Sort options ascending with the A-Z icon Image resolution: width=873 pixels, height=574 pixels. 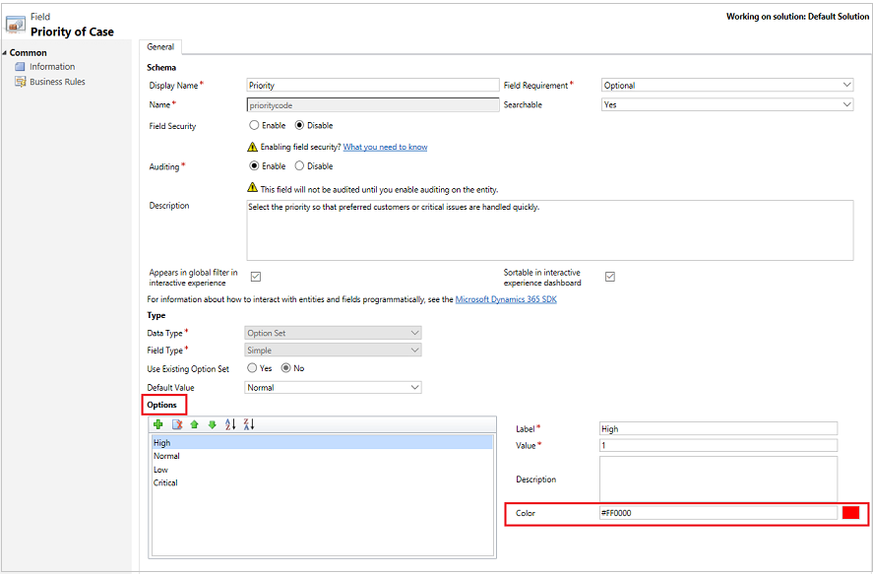click(x=228, y=424)
